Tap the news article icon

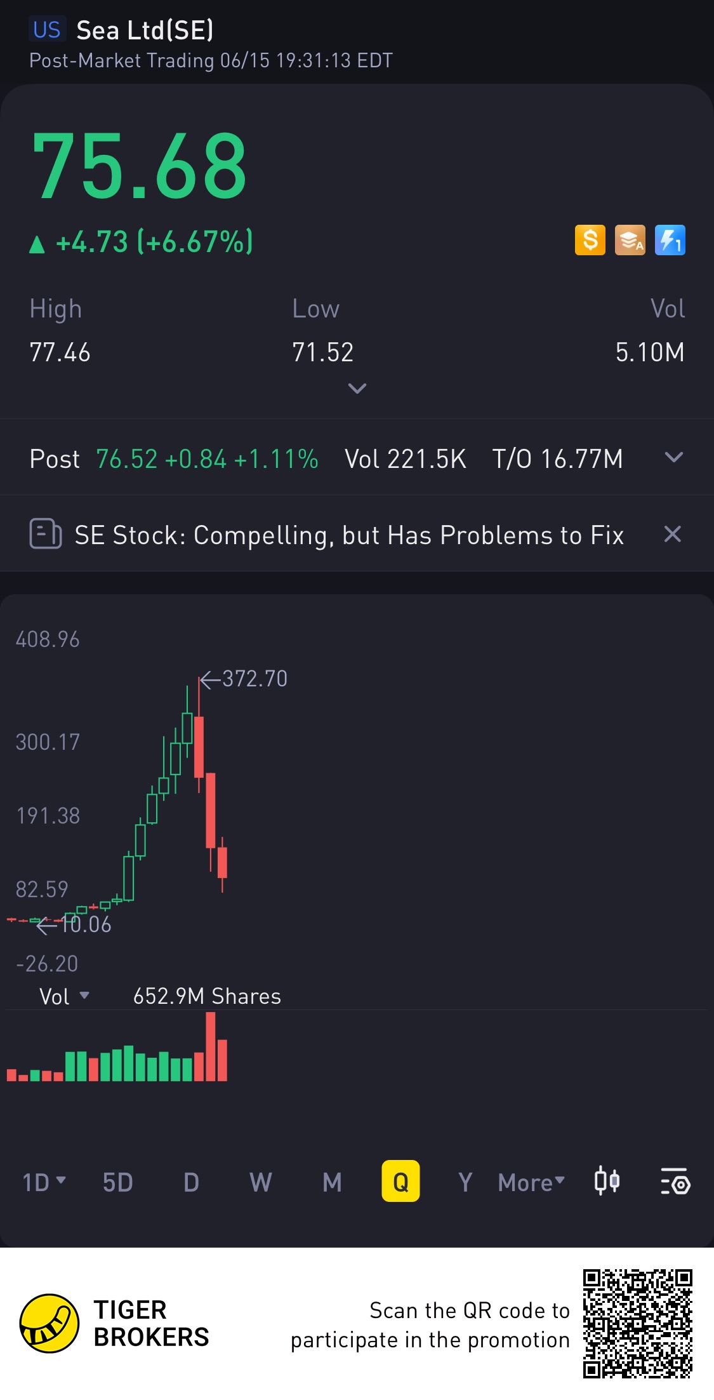pos(46,534)
